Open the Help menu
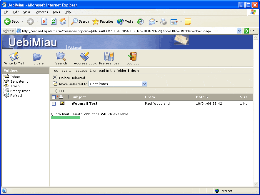Viewport: 260px width, 195px height. click(67, 12)
